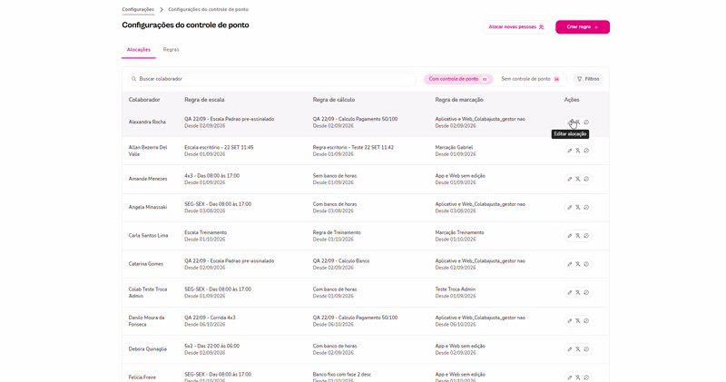Remove Angela Minassaki from time control
Image resolution: width=726 pixels, height=382 pixels.
tap(578, 208)
